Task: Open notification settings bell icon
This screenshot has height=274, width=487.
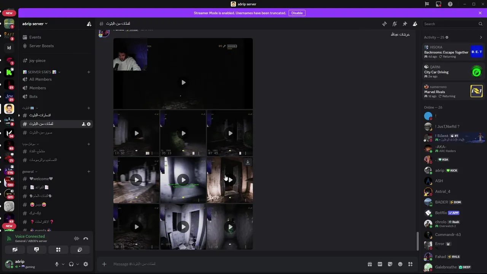Action: click(395, 24)
